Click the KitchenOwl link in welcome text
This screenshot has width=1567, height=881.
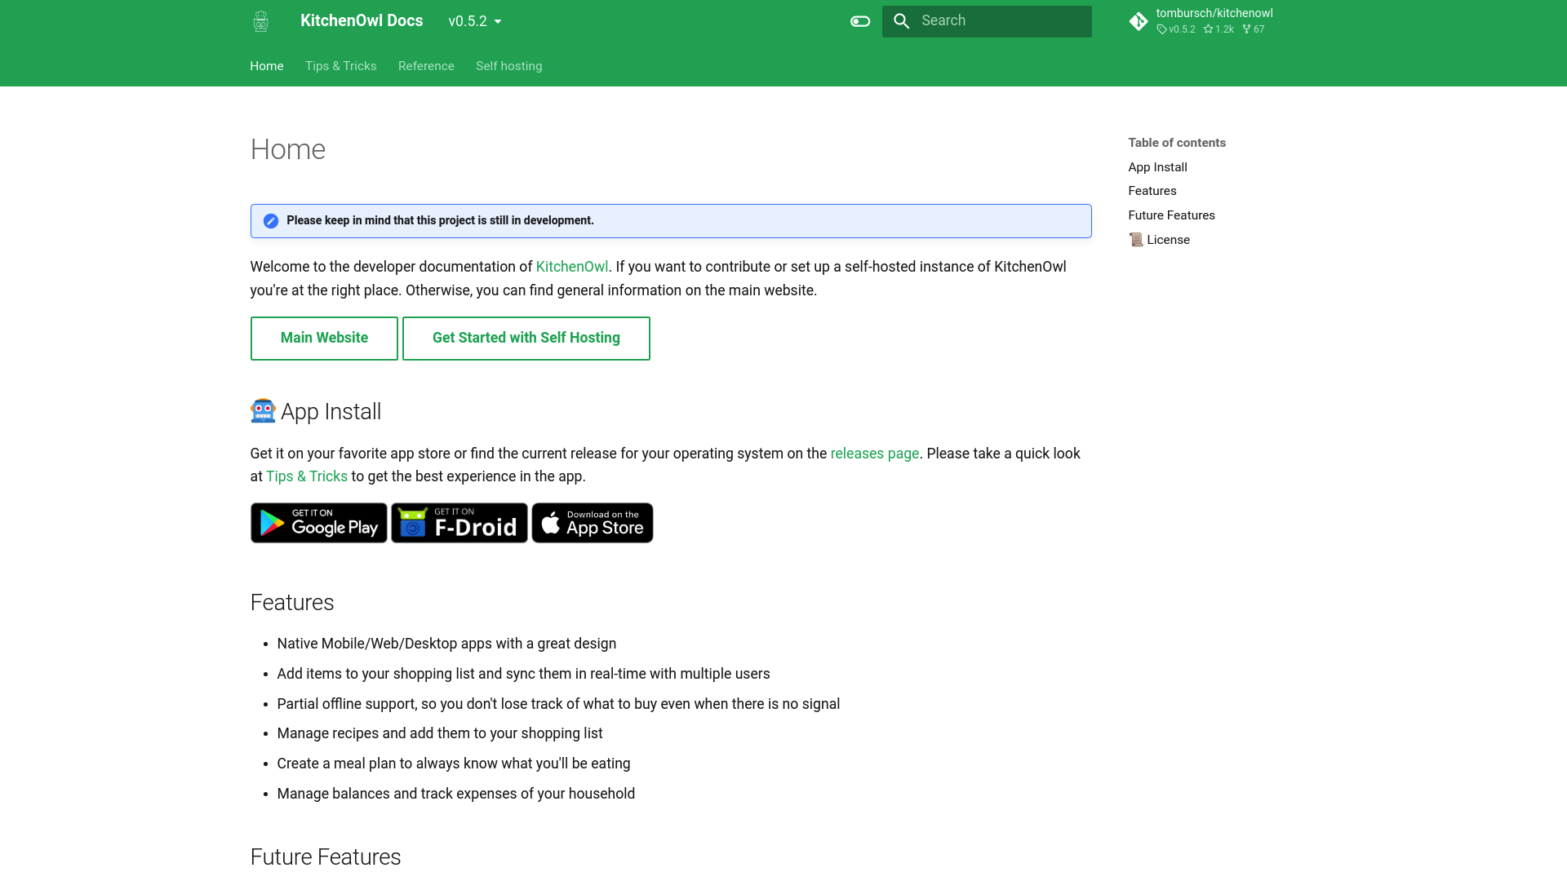point(571,266)
